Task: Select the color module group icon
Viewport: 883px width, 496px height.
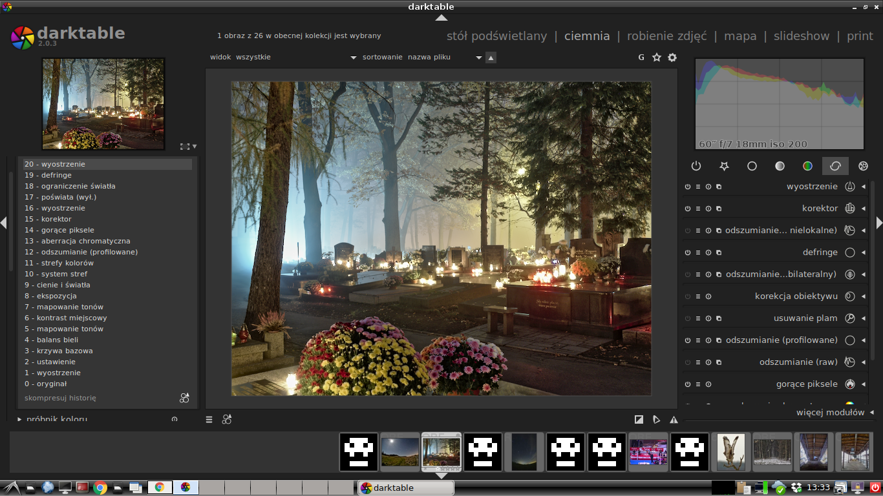Action: pos(807,166)
